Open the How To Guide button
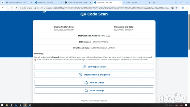 click(x=94, y=83)
